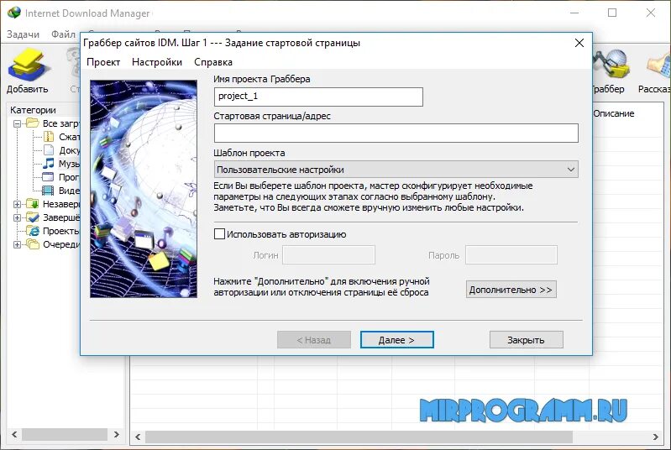Viewport: 671px width, 450px height.
Task: Expand the 'Незавер' tree node
Action: 17,205
